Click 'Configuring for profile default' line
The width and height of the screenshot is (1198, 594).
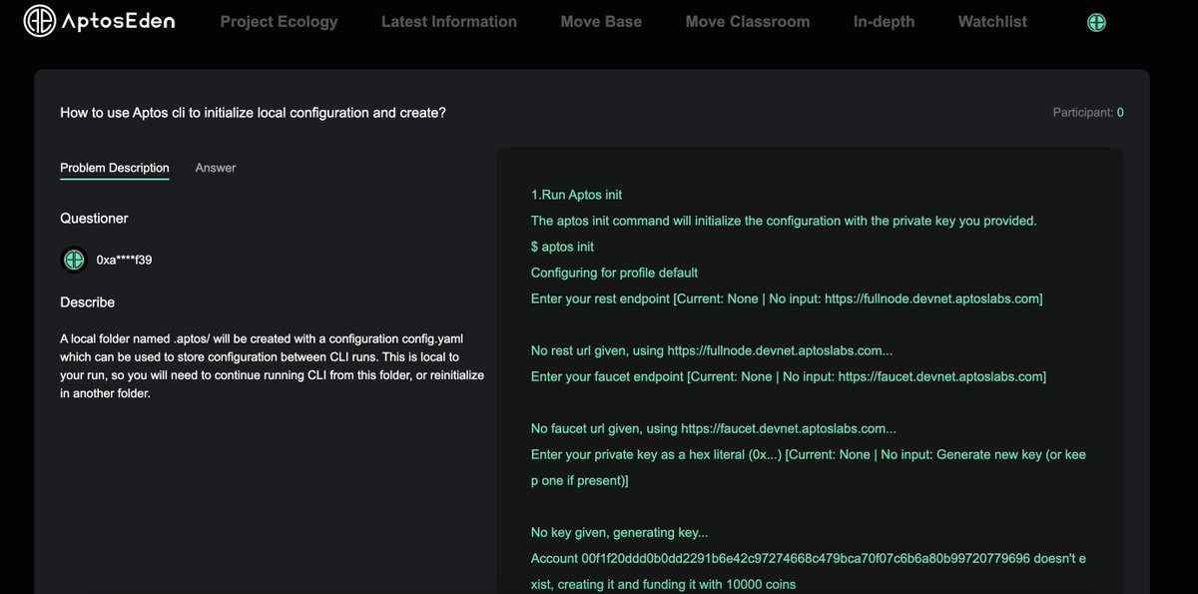click(x=614, y=273)
